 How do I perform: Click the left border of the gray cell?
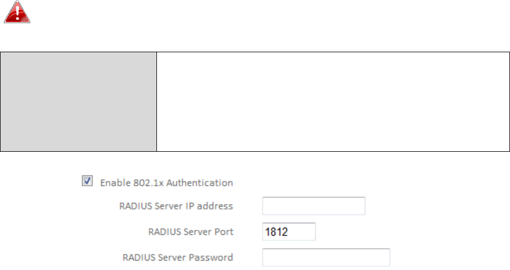pyautogui.click(x=1, y=102)
